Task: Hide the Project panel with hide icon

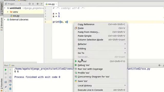Action: pyautogui.click(x=42, y=4)
